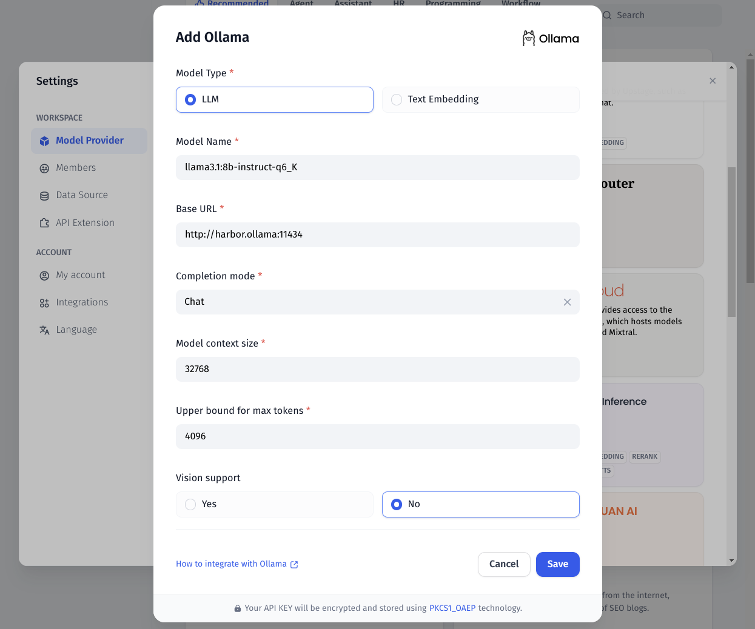Click the Search box in background page

[x=662, y=15]
